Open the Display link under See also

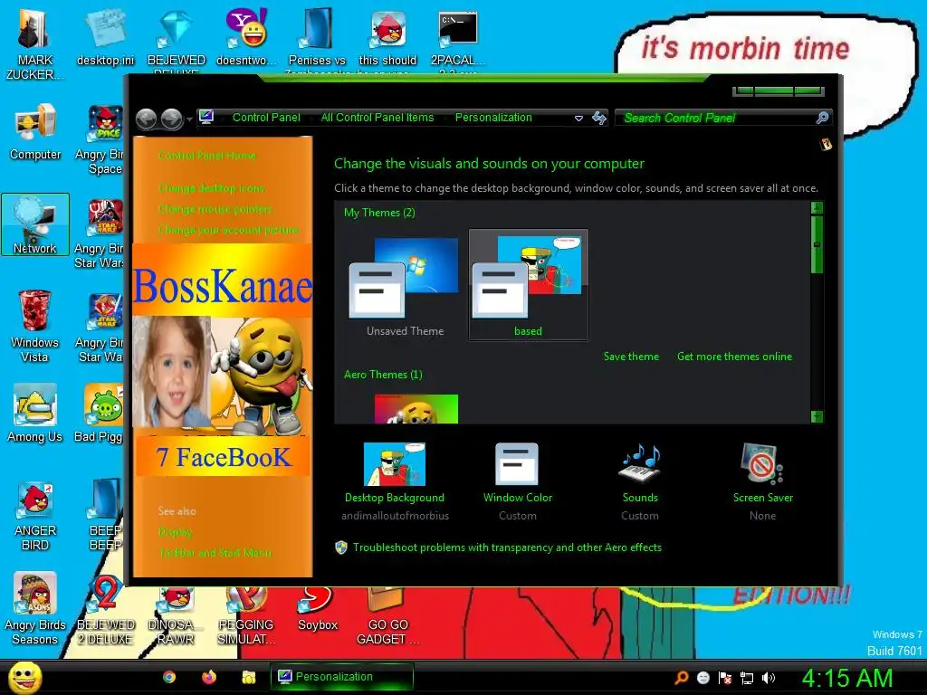(x=175, y=532)
